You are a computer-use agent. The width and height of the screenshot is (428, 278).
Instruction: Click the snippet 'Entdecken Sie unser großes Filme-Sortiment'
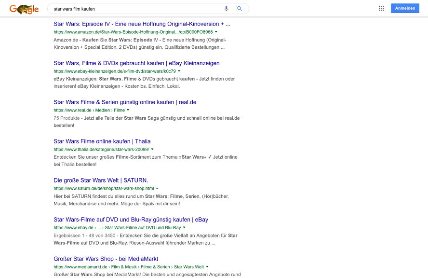pos(146,161)
